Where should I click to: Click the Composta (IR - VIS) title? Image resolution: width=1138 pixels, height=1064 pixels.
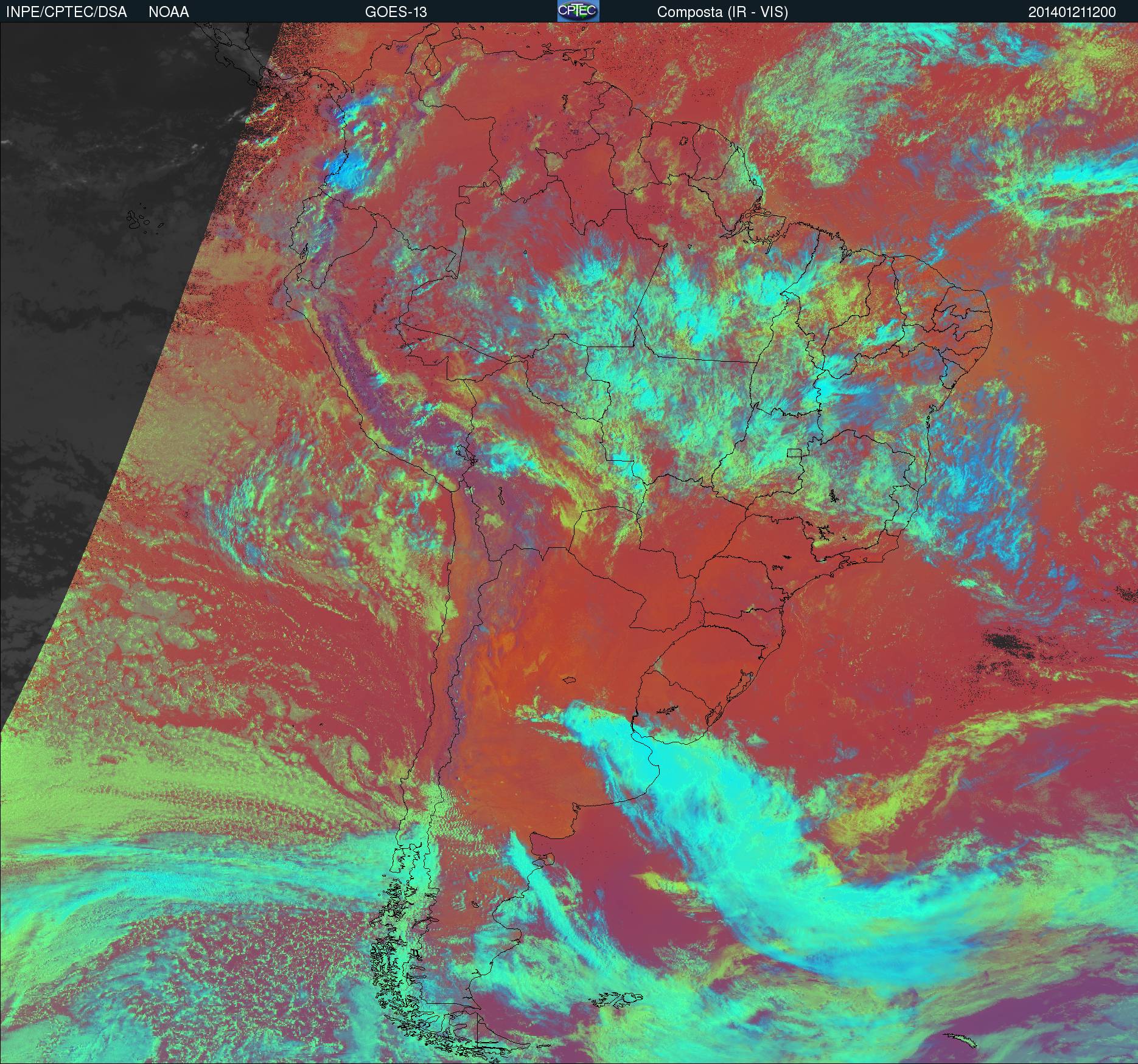point(722,12)
